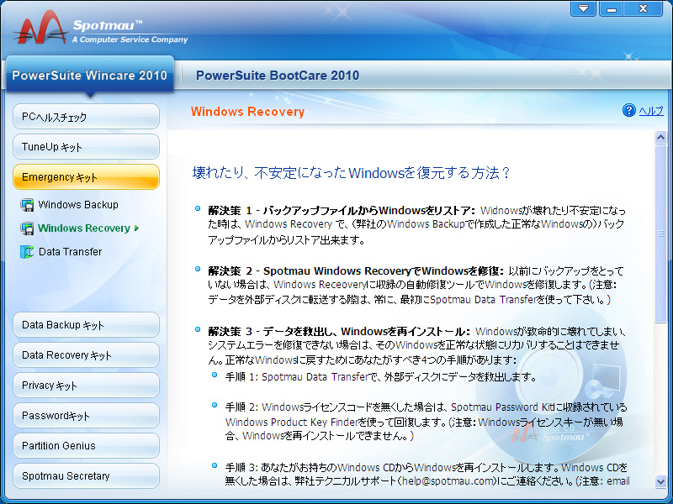The width and height of the screenshot is (673, 504).
Task: Open Partition Genius
Action: (87, 446)
